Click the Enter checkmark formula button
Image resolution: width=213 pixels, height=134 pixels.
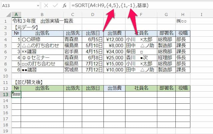click(x=55, y=6)
